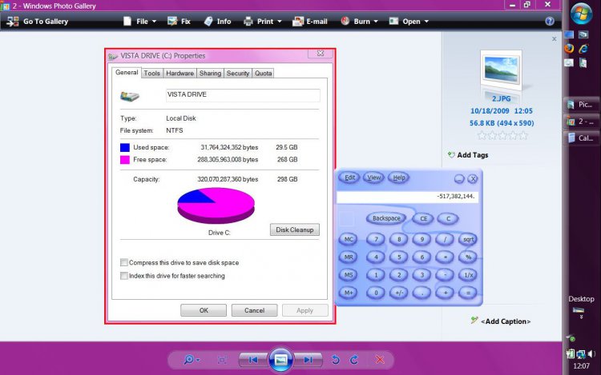The image size is (601, 375).
Task: Open the Info pane
Action: (218, 22)
